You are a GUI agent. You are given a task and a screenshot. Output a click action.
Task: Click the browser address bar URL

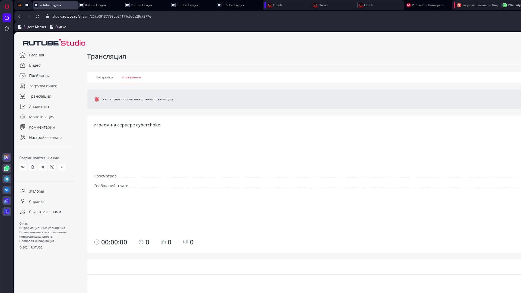[102, 16]
